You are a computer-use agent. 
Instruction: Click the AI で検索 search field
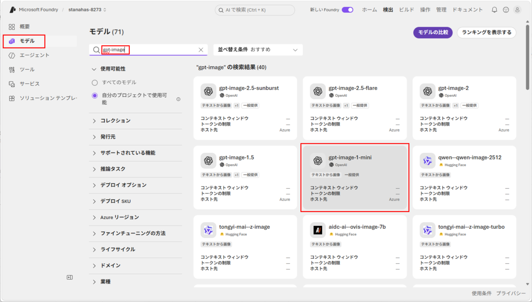(x=255, y=10)
